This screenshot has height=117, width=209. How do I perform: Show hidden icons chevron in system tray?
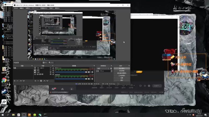coord(188,115)
